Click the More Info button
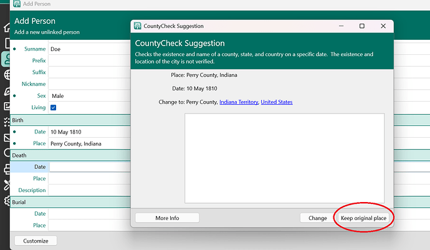The image size is (430, 250). click(167, 218)
